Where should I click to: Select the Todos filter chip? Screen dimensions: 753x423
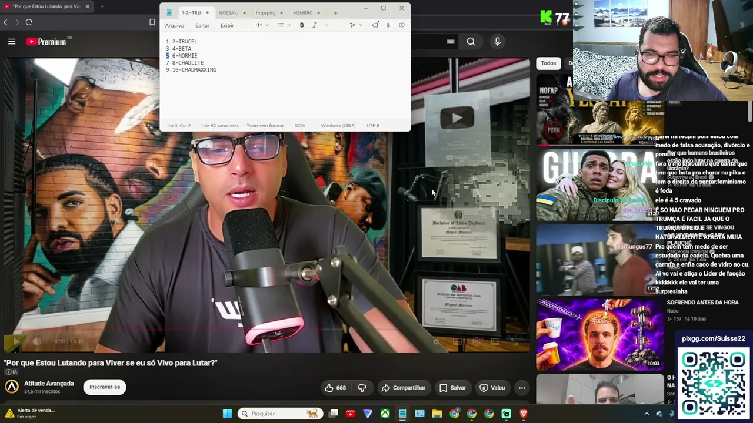[x=548, y=63]
